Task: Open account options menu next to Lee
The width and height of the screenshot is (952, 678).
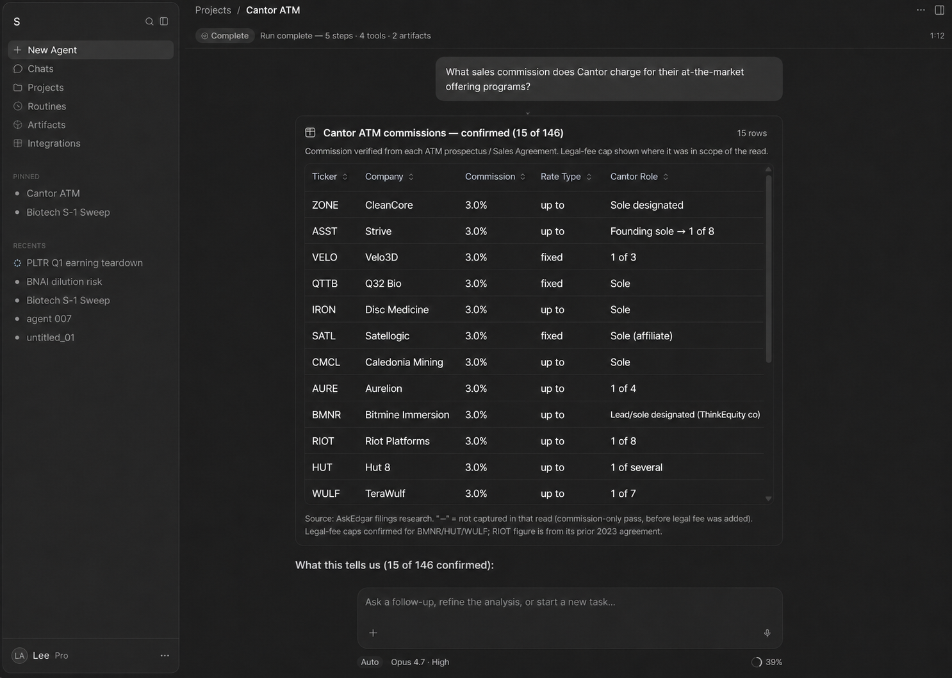Action: [x=165, y=656]
